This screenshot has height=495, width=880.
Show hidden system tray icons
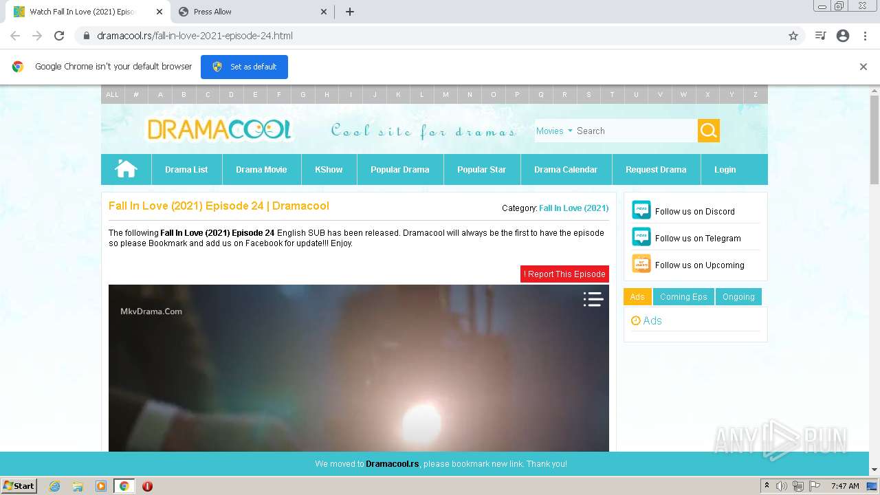[767, 486]
